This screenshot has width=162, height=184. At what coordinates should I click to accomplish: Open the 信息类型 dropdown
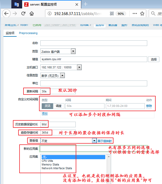62,76
